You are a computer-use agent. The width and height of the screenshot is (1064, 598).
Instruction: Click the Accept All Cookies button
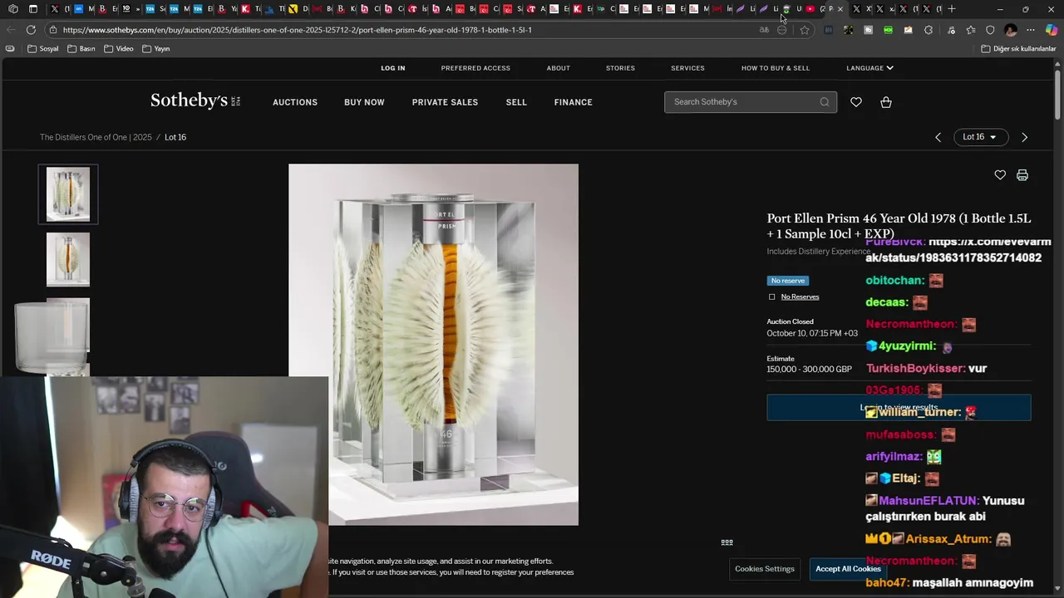[x=848, y=569]
